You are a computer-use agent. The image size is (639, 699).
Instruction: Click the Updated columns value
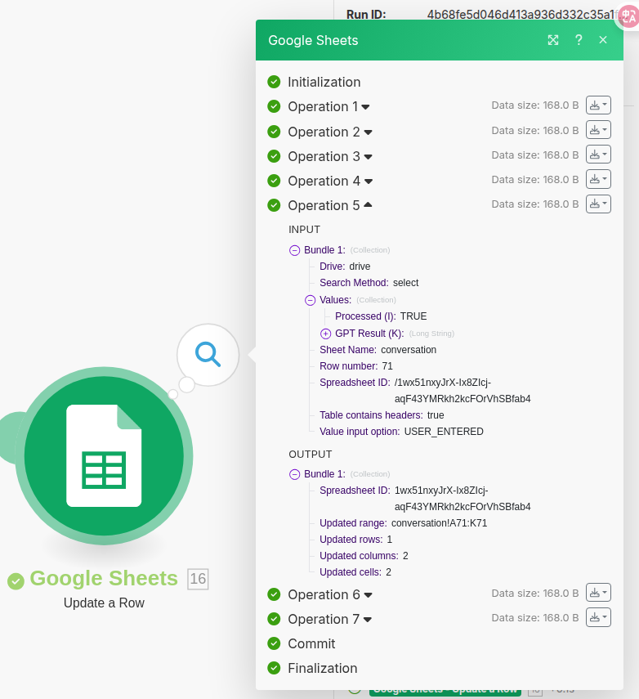405,556
